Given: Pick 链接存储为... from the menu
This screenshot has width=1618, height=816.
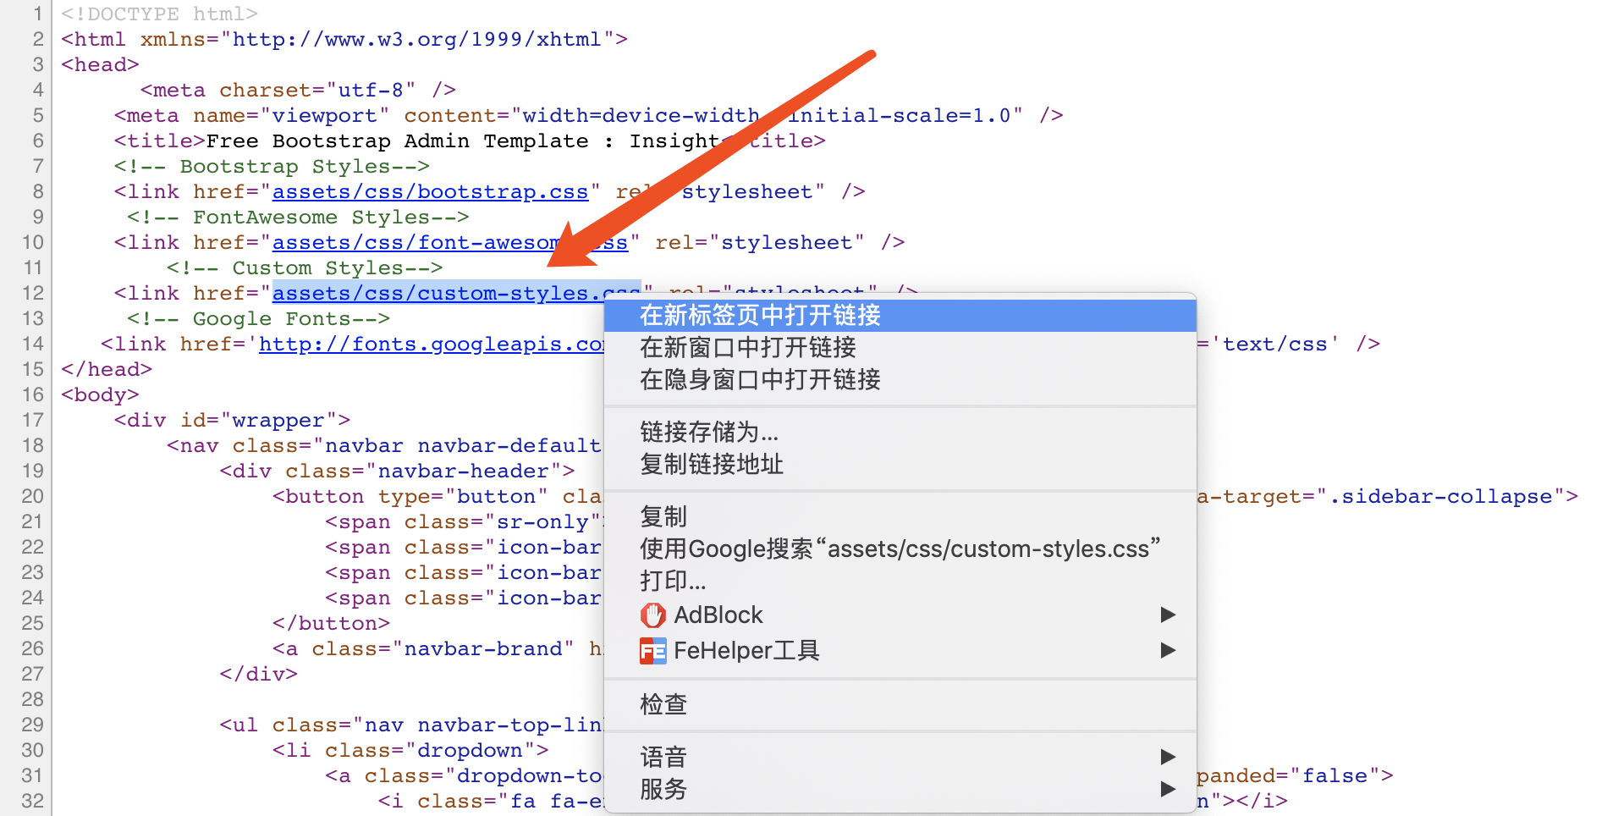Looking at the screenshot, I should point(900,433).
